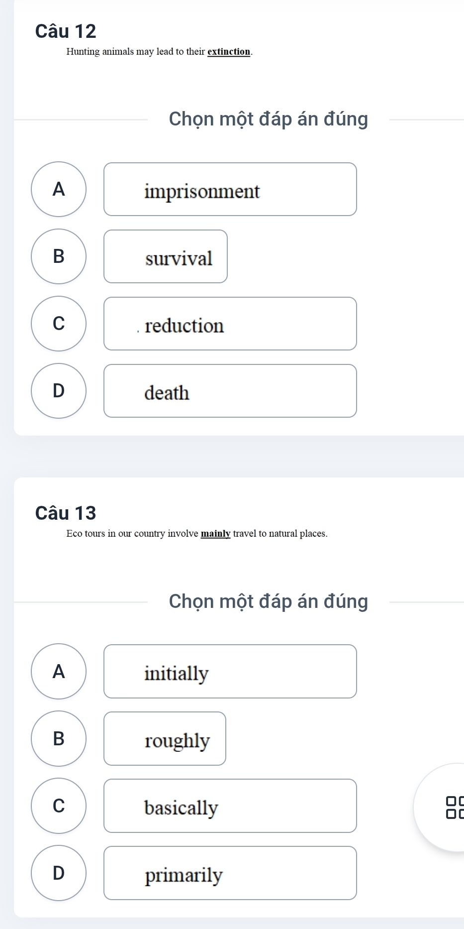Choose the 'roughly' answer box
This screenshot has height=929, width=464.
[165, 738]
